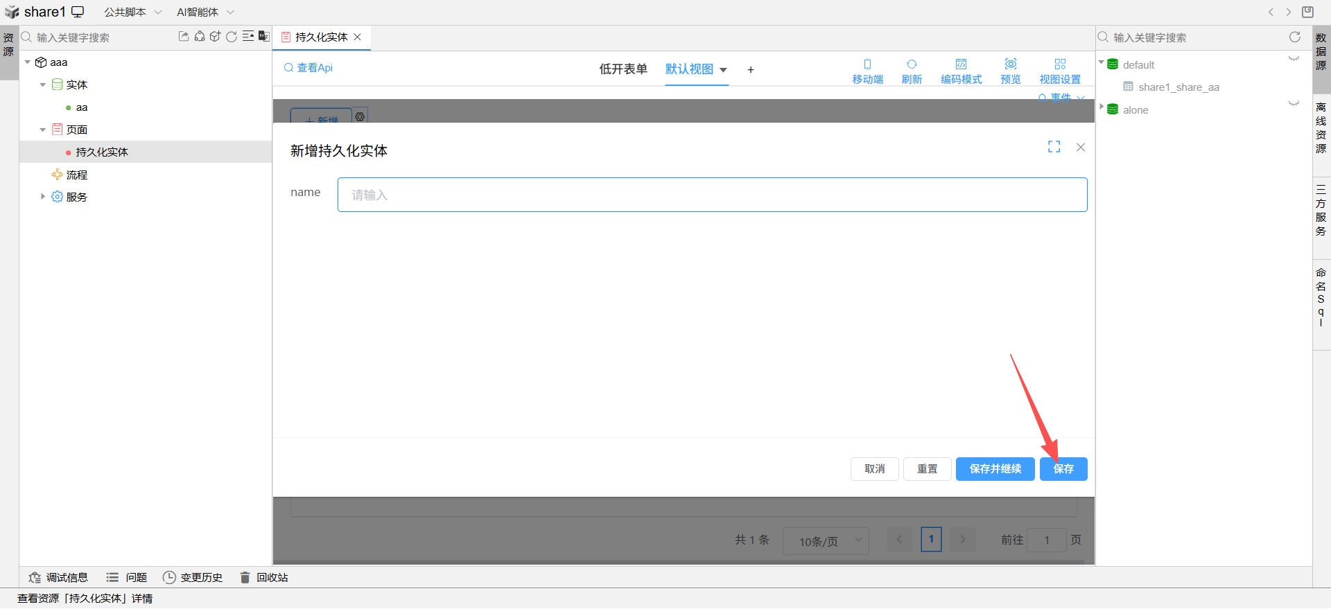This screenshot has width=1331, height=609.
Task: Open 视图设置 view settings
Action: [x=1059, y=71]
